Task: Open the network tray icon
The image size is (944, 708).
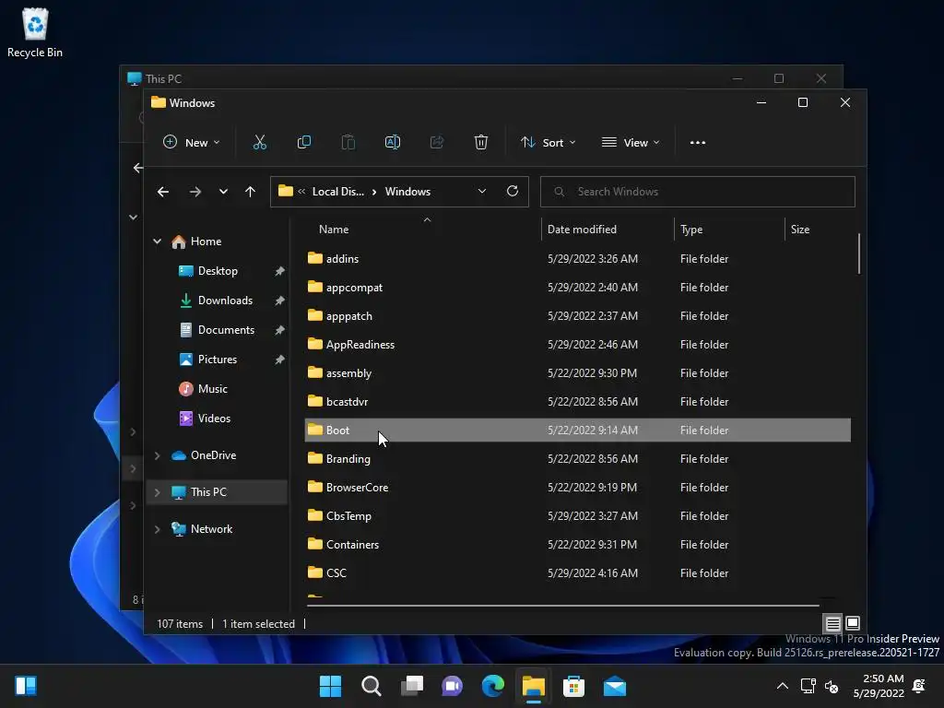Action: [x=808, y=686]
